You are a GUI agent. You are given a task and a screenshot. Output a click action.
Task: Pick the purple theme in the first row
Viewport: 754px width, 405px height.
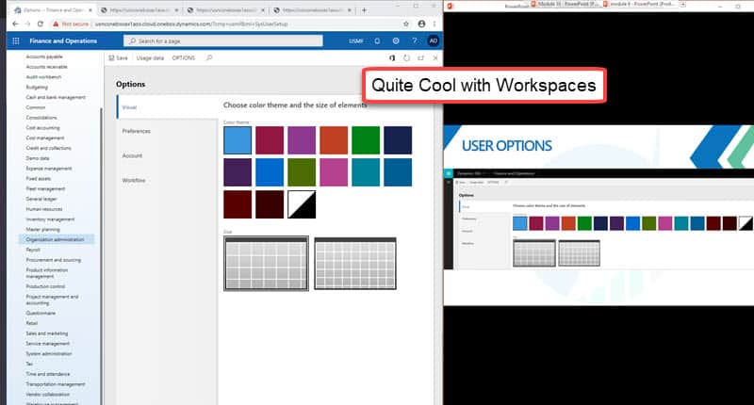(x=302, y=139)
